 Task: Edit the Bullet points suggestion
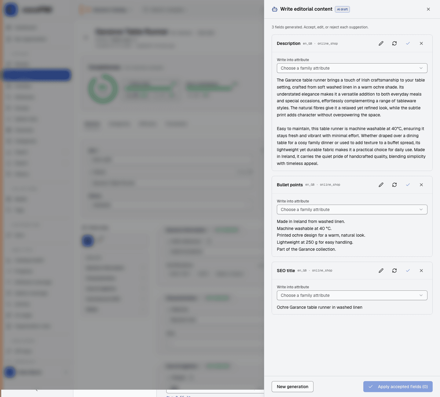coord(381,185)
